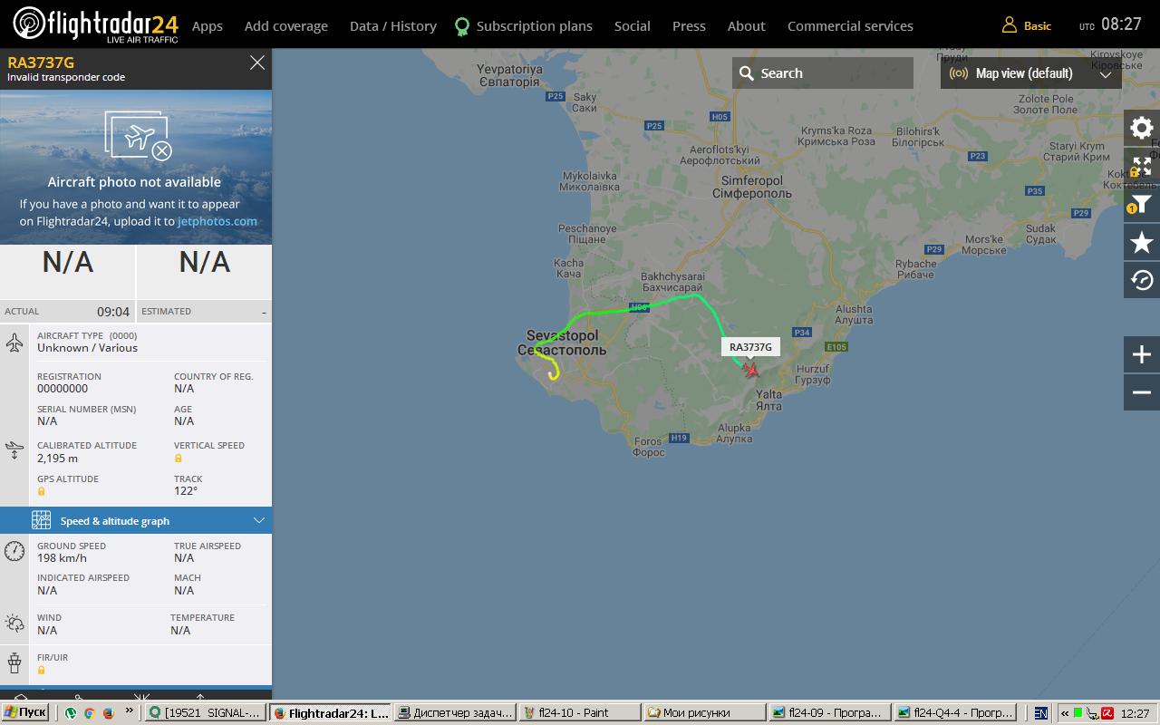The height and width of the screenshot is (725, 1160).
Task: Open the Map view (default) dropdown
Action: [x=1031, y=73]
